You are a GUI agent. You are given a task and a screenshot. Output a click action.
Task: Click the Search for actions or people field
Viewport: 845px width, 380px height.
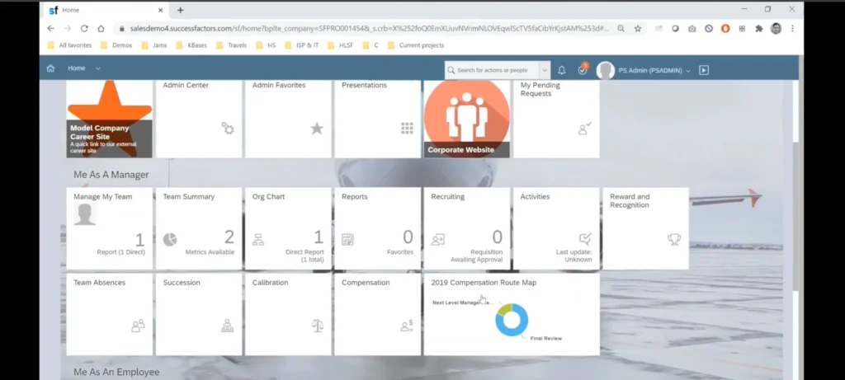pyautogui.click(x=492, y=70)
